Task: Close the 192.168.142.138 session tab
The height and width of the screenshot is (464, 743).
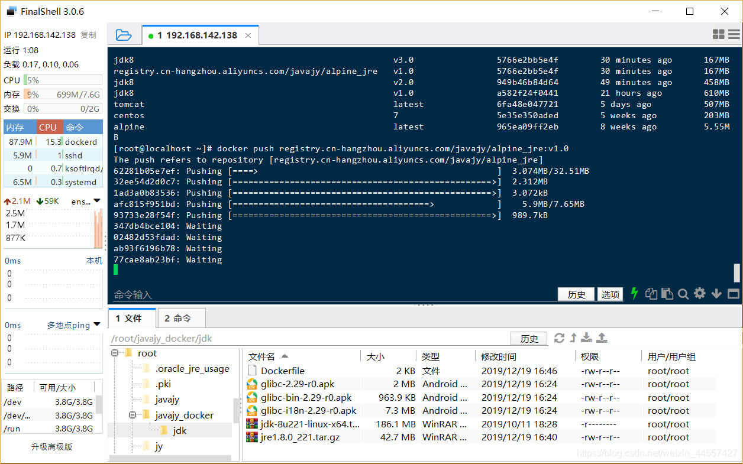Action: [248, 35]
